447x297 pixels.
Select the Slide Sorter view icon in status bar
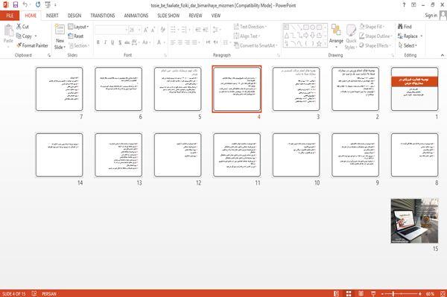click(x=349, y=293)
